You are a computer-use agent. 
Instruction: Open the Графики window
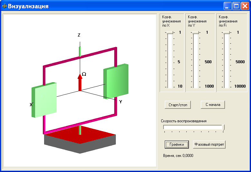[177, 144]
